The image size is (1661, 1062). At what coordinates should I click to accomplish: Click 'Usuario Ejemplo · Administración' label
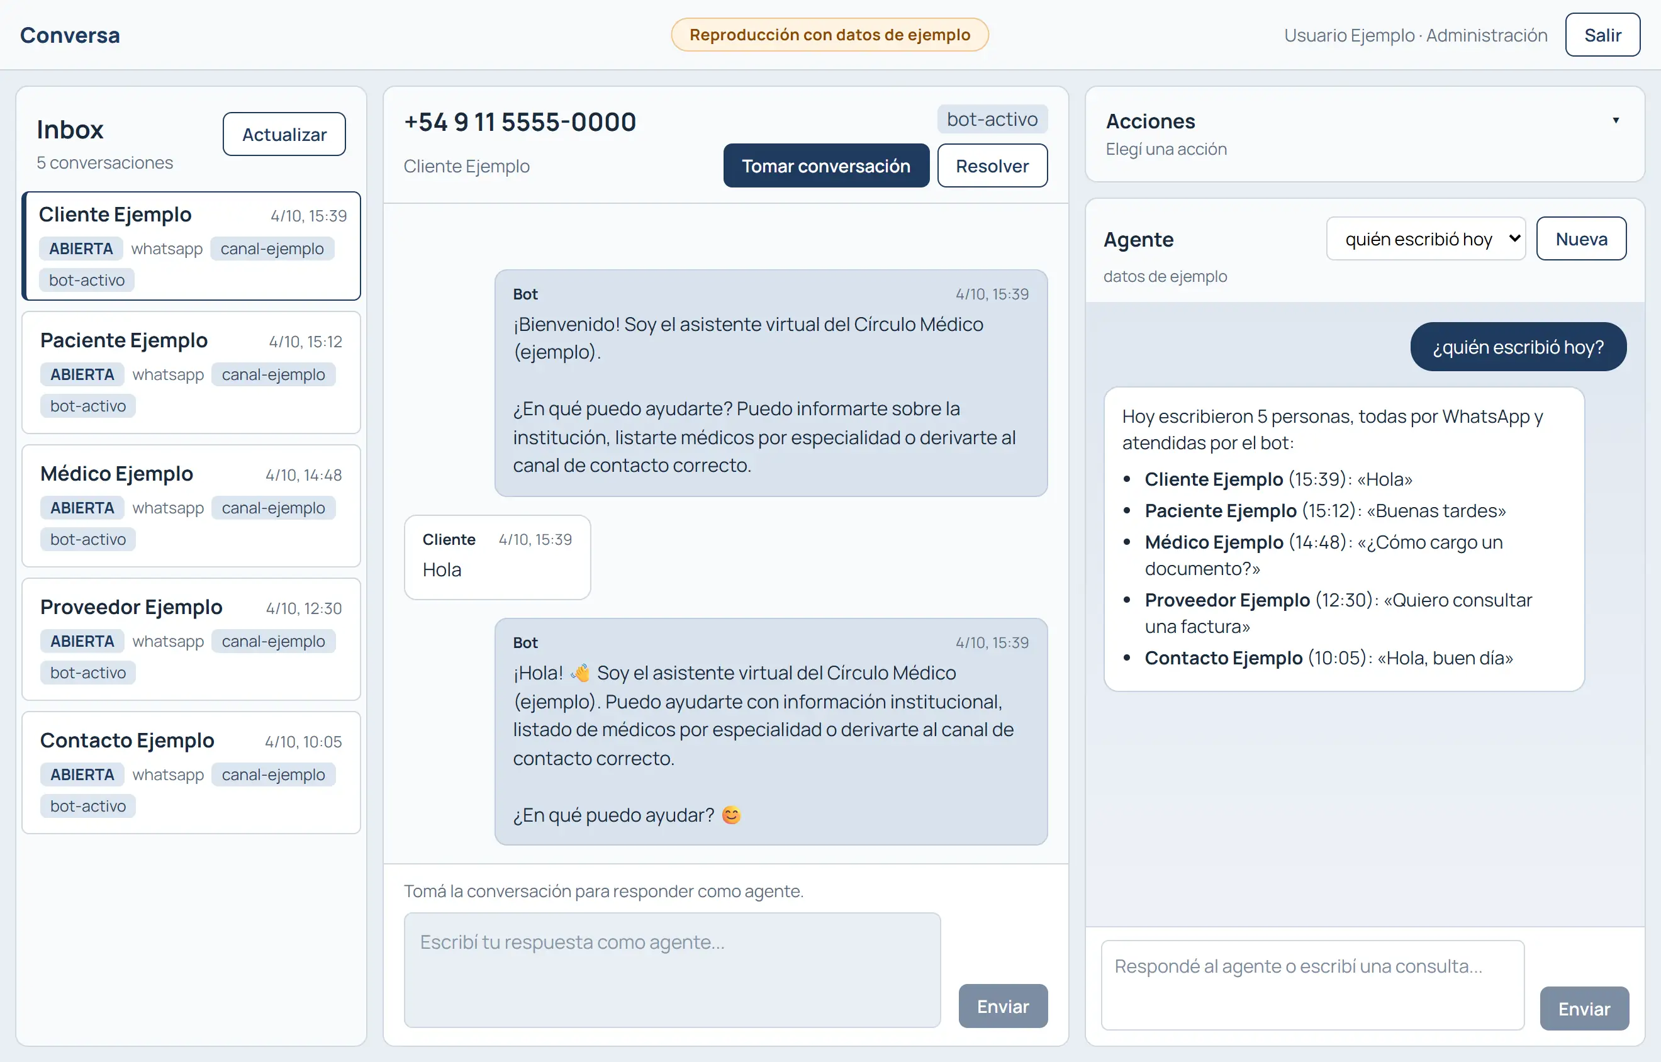coord(1416,35)
